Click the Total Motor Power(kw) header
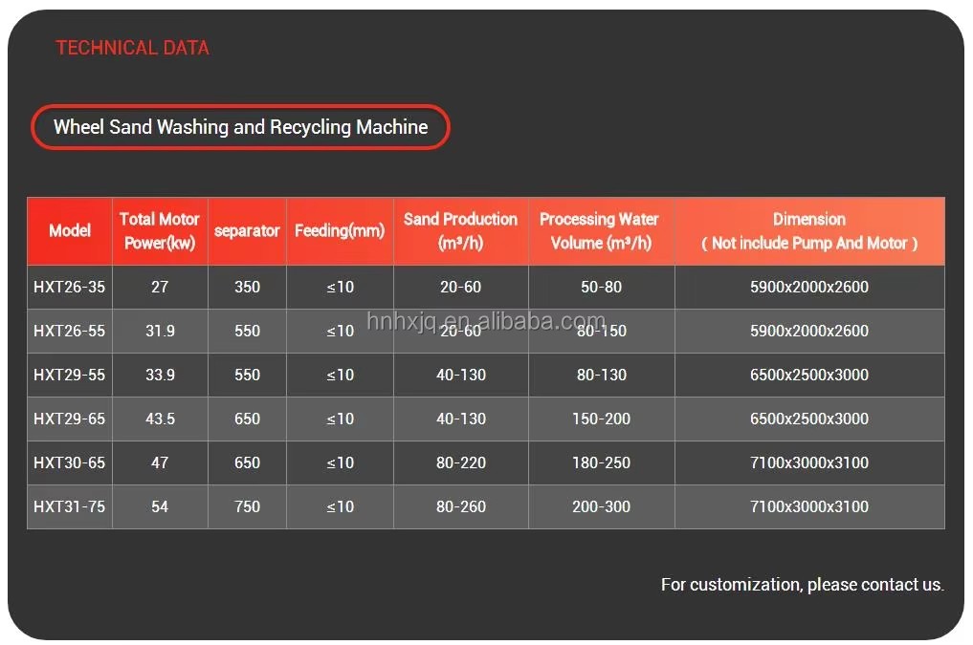Viewport: 973px width, 645px height. click(x=160, y=230)
